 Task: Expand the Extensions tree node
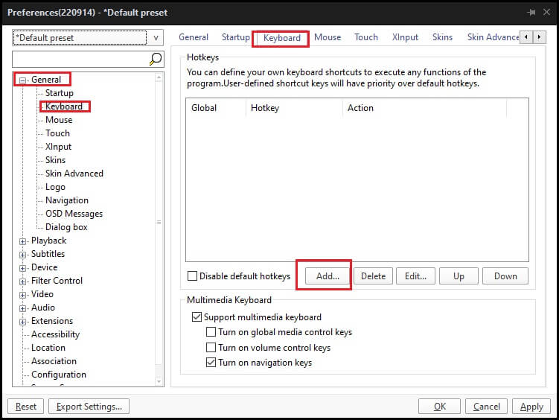click(22, 322)
